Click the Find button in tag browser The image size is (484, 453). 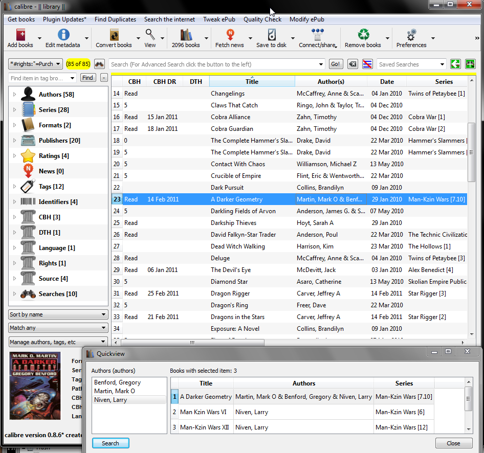coord(87,78)
